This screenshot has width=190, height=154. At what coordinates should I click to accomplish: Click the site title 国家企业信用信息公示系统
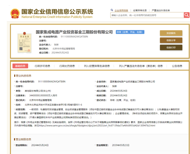pyautogui.click(x=57, y=12)
